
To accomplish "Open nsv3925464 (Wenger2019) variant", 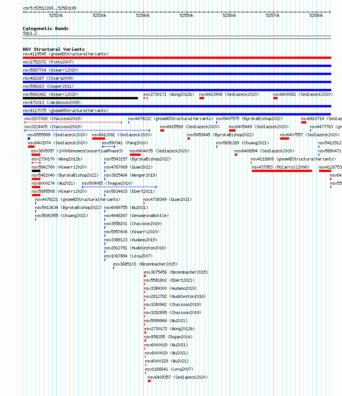I will pos(131,175).
